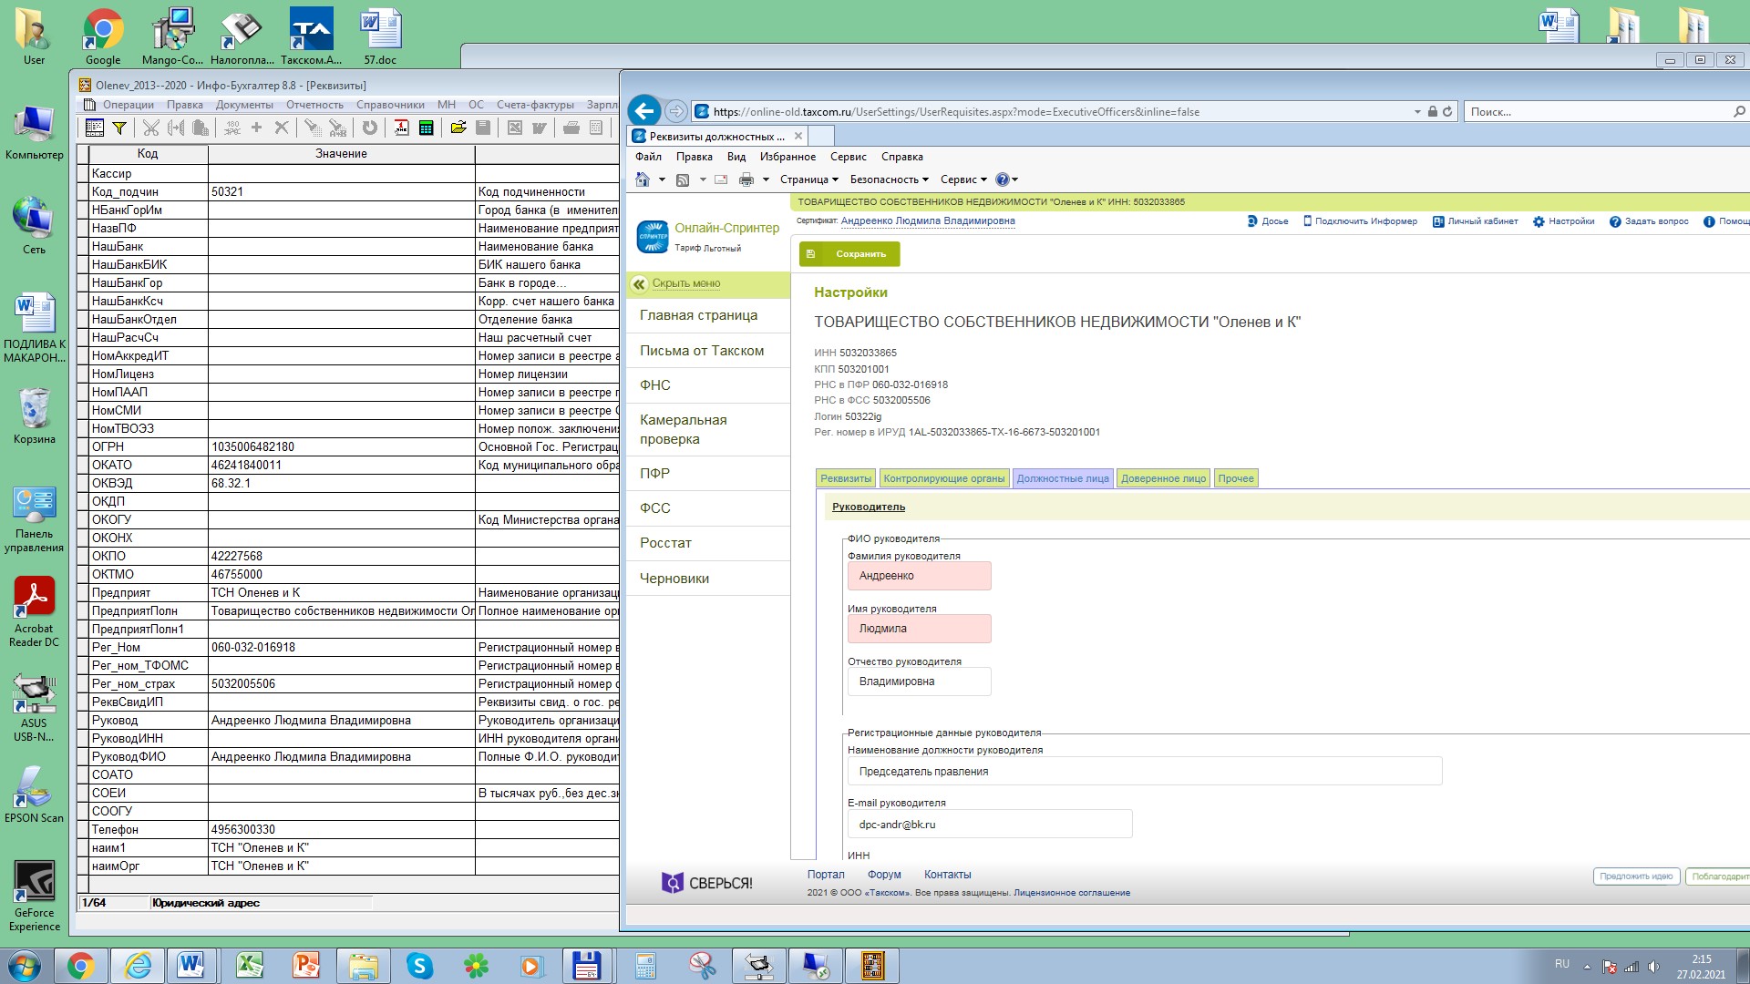
Task: Click the Значение column header
Action: [x=342, y=154]
